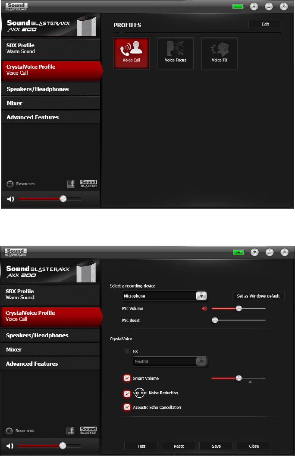Click the Save button
The width and height of the screenshot is (295, 456).
pyautogui.click(x=216, y=446)
